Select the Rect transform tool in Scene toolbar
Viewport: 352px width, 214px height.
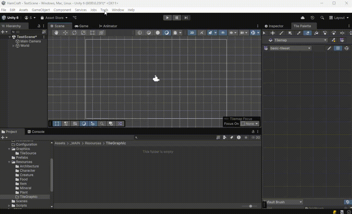[92, 33]
